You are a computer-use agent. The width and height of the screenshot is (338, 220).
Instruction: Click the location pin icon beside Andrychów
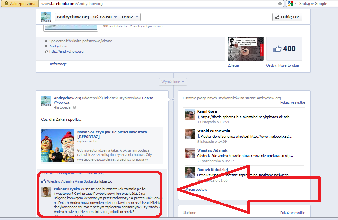point(46,47)
